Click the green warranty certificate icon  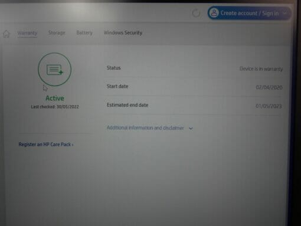[54, 70]
